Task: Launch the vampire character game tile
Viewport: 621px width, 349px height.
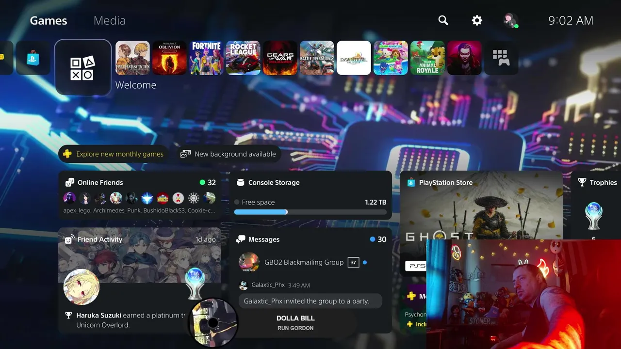Action: click(464, 58)
